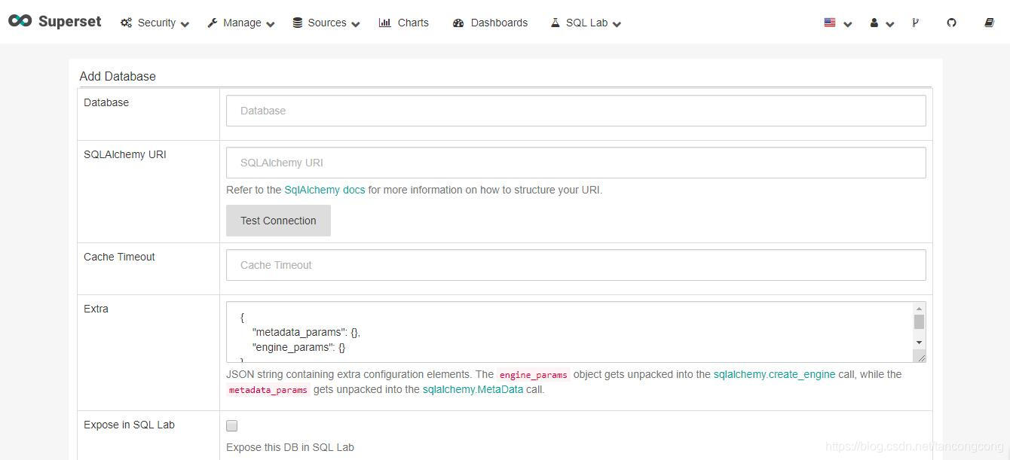Click the SQLAlchemy URI row label
Screen dimensions: 1010x460
pyautogui.click(x=125, y=154)
